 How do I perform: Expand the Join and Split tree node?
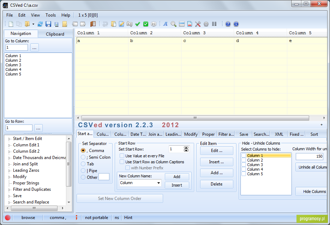pyautogui.click(x=9, y=164)
